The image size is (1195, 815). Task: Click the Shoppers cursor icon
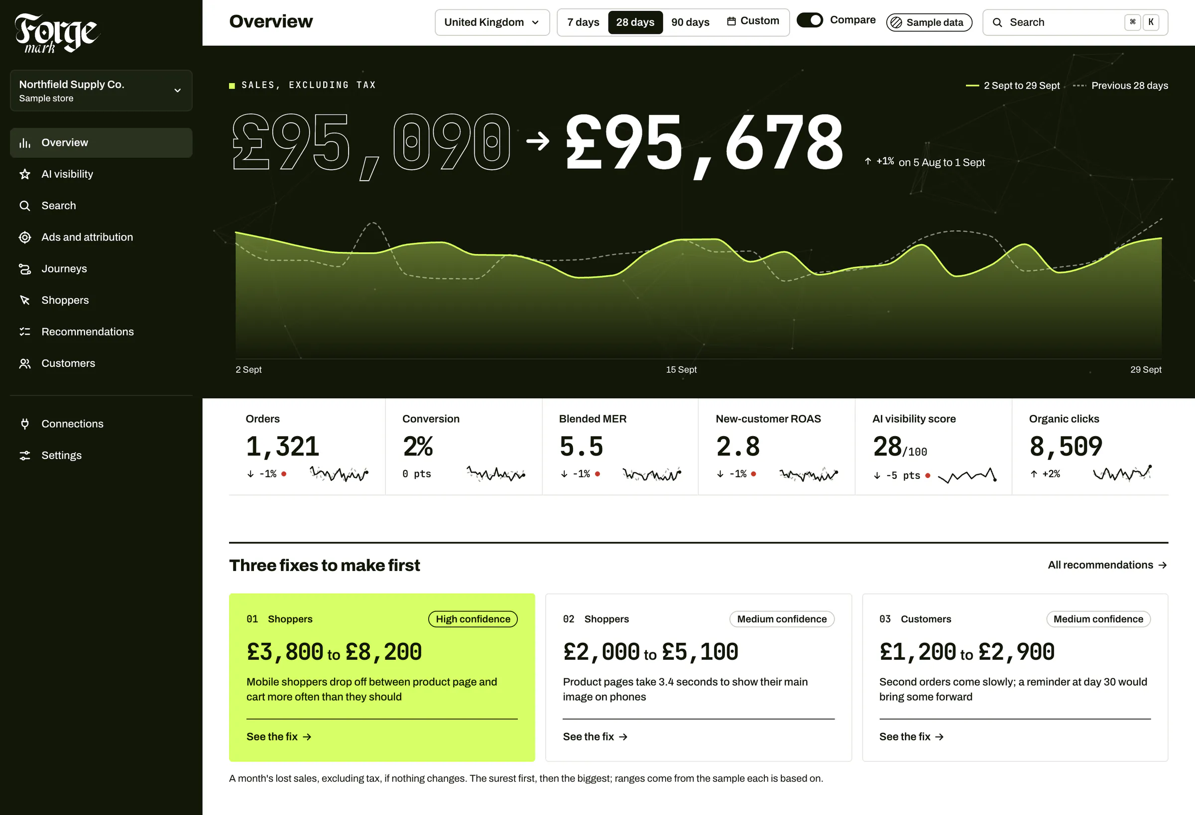click(x=25, y=300)
